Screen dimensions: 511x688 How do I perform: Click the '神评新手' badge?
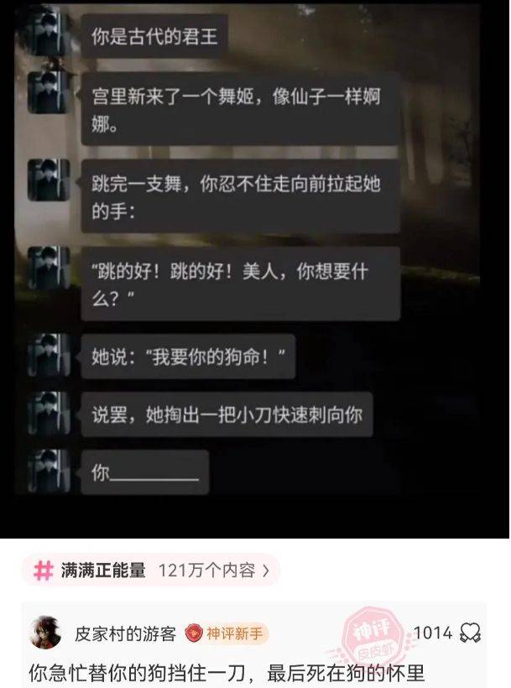227,633
